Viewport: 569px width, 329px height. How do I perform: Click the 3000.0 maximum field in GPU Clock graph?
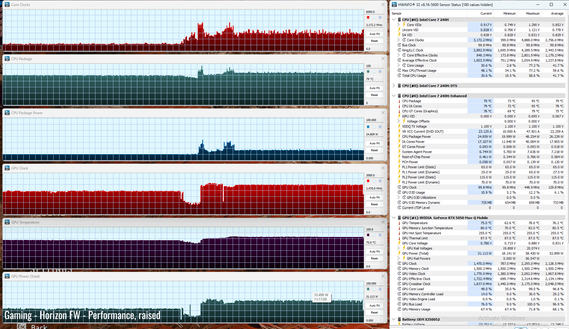374,175
